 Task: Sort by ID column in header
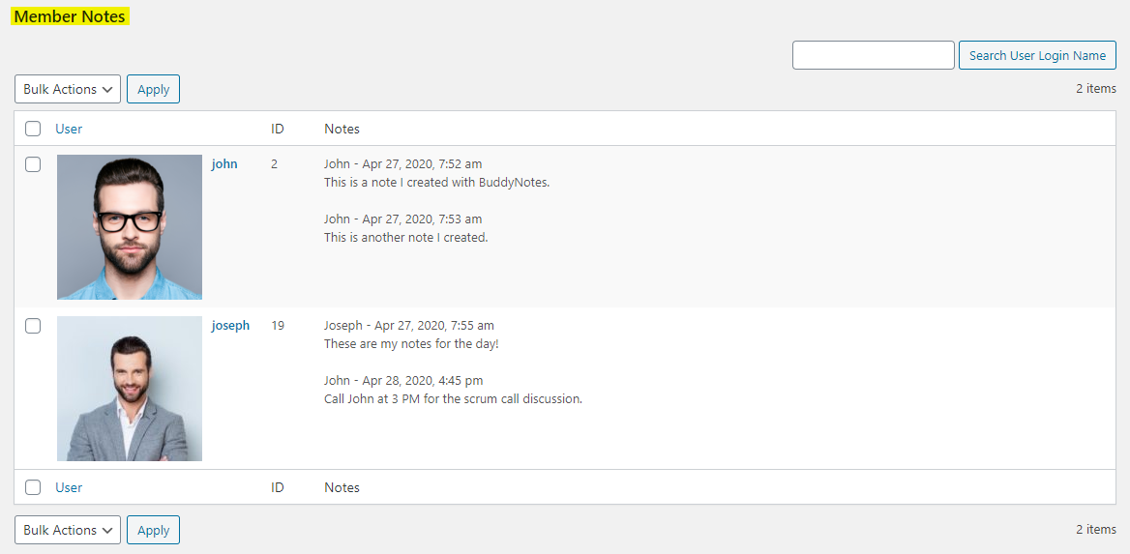tap(278, 129)
